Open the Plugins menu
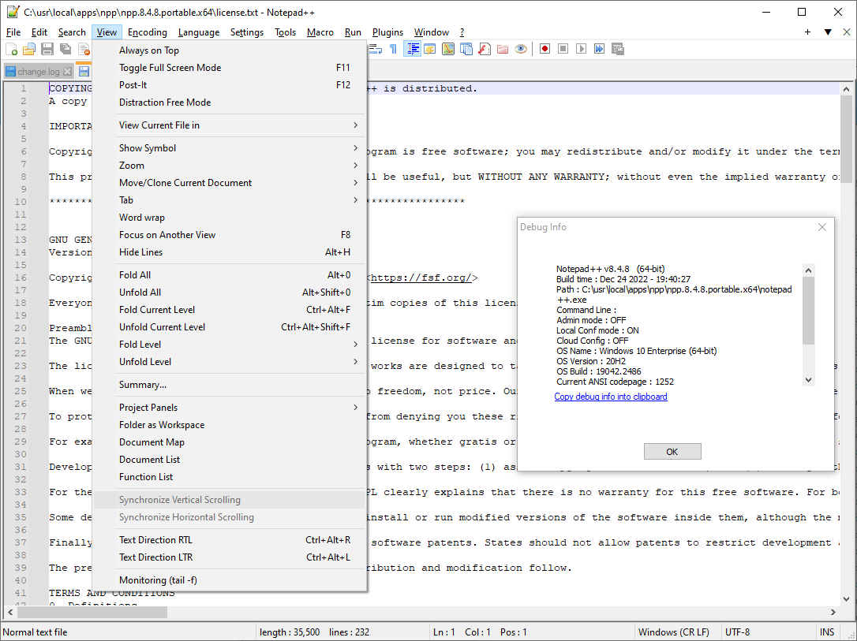Screen dimensions: 857x641 click(387, 32)
